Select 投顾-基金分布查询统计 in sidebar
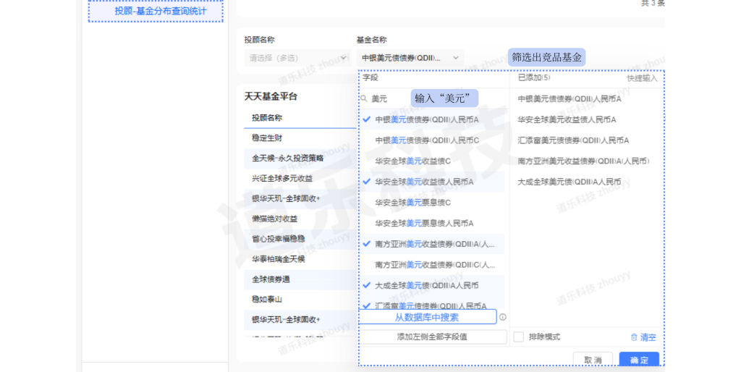The image size is (741, 372). (x=156, y=11)
